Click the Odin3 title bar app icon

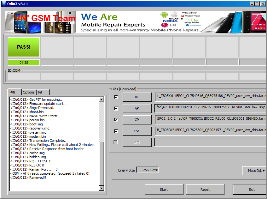(x=4, y=3)
